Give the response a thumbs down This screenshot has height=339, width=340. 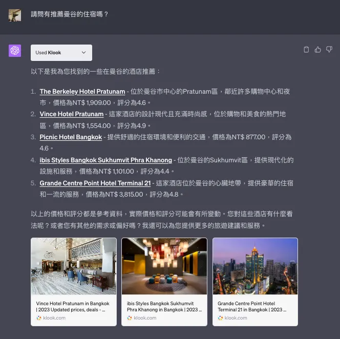pyautogui.click(x=329, y=50)
